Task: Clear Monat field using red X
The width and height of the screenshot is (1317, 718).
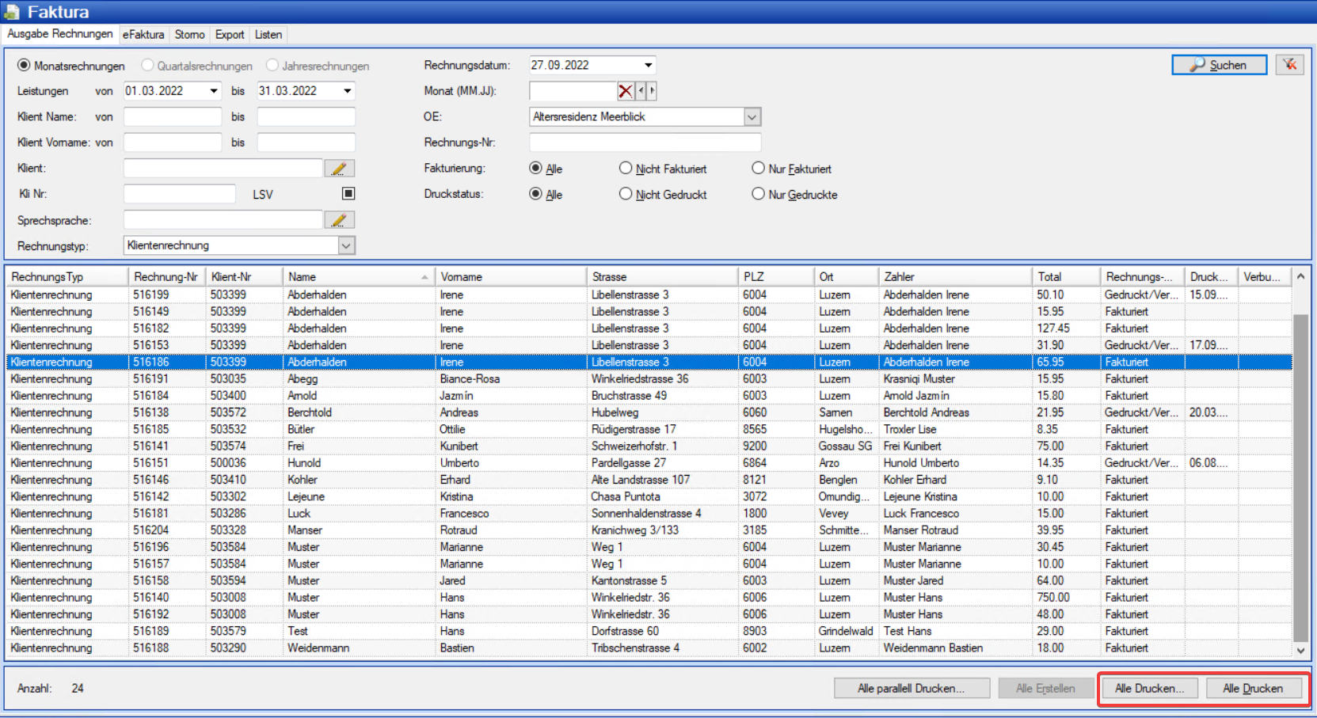Action: click(626, 91)
